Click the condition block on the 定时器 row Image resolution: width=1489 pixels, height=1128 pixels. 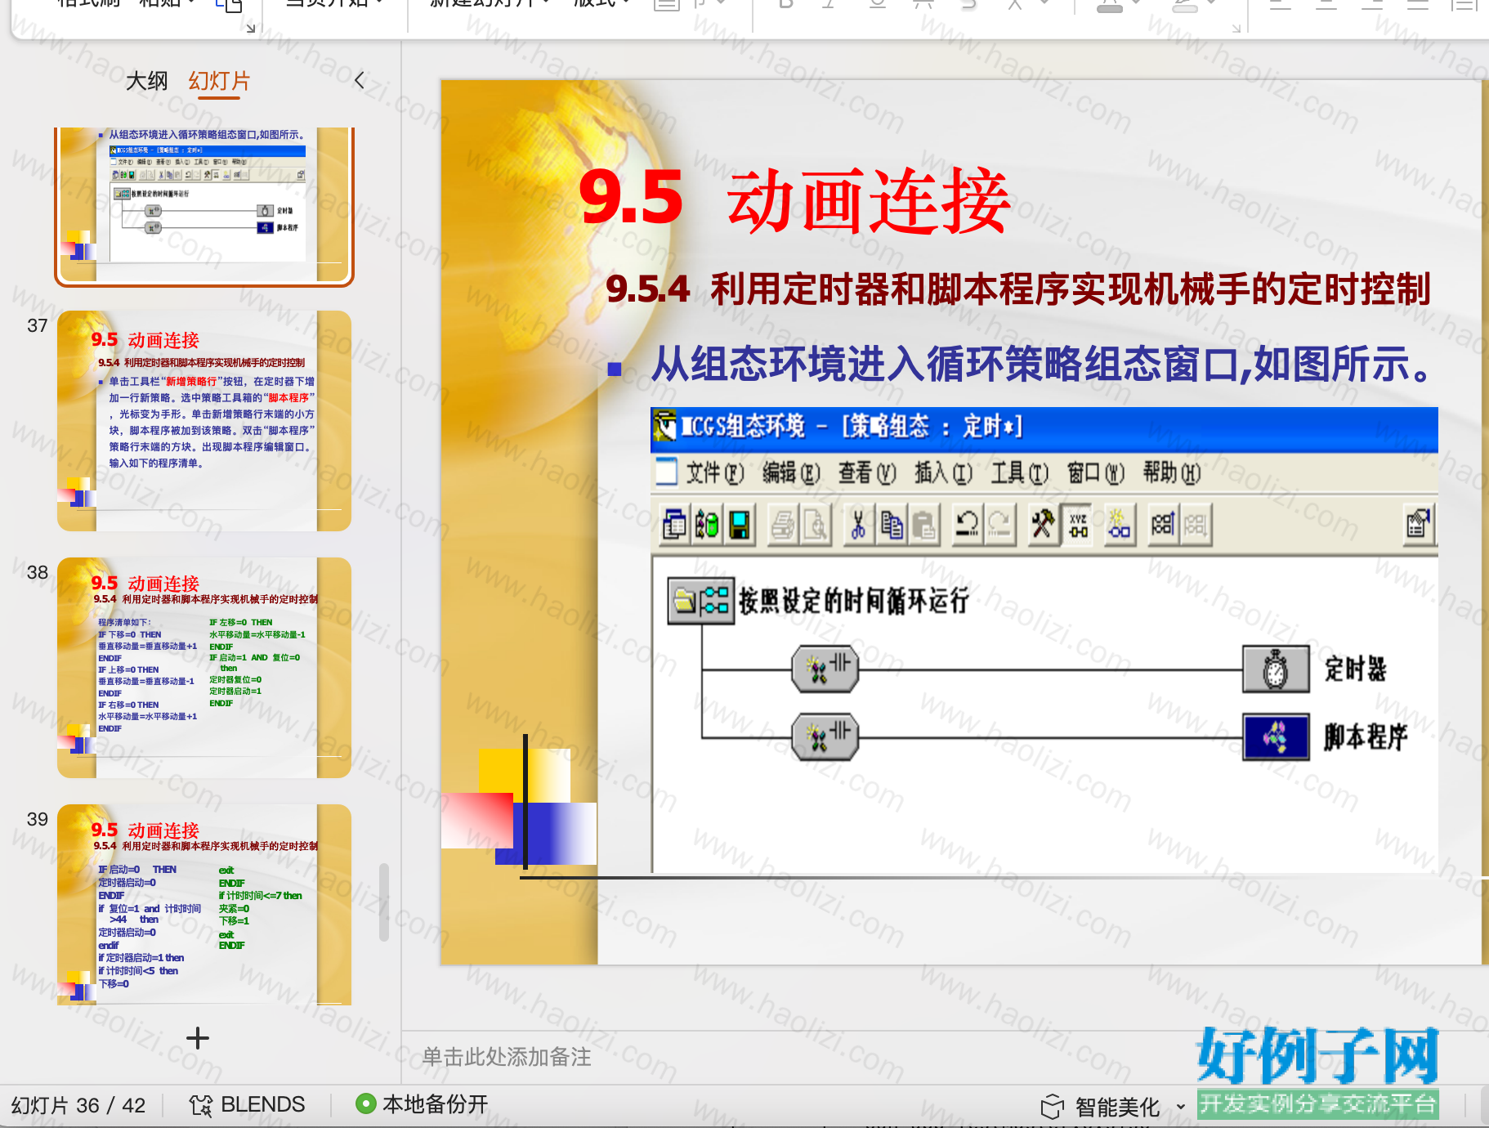point(825,669)
